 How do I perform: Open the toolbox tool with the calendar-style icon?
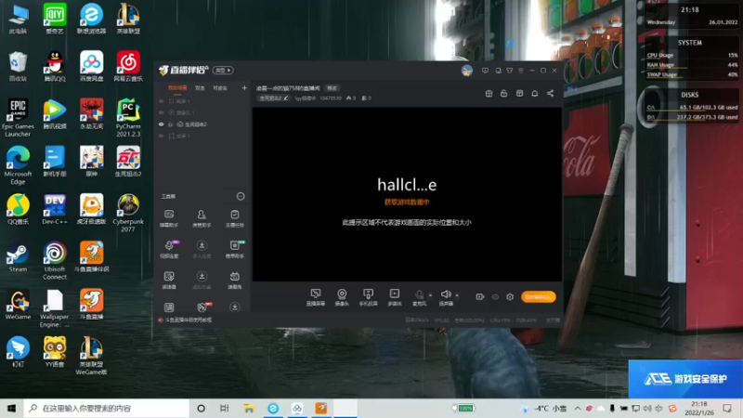[235, 280]
